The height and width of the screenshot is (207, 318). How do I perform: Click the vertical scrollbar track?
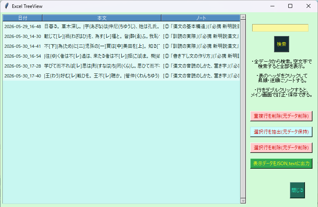[243, 109]
